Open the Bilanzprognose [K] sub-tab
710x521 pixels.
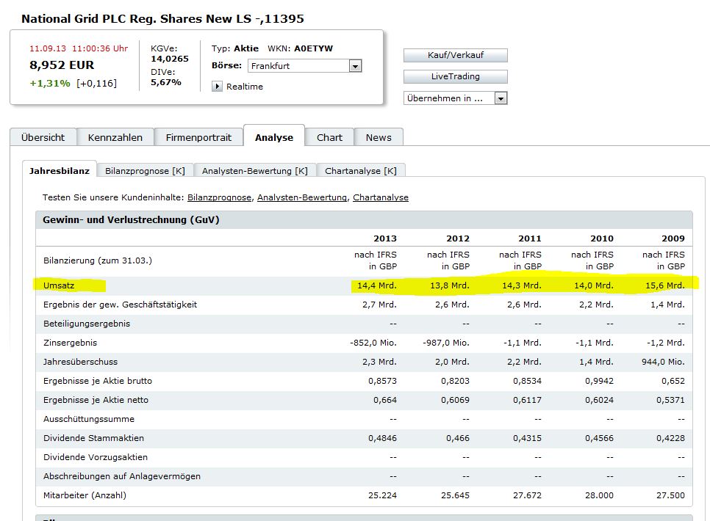pos(145,171)
